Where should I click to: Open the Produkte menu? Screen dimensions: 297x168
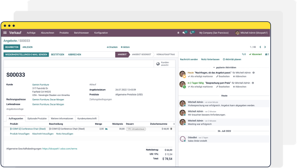64,33
